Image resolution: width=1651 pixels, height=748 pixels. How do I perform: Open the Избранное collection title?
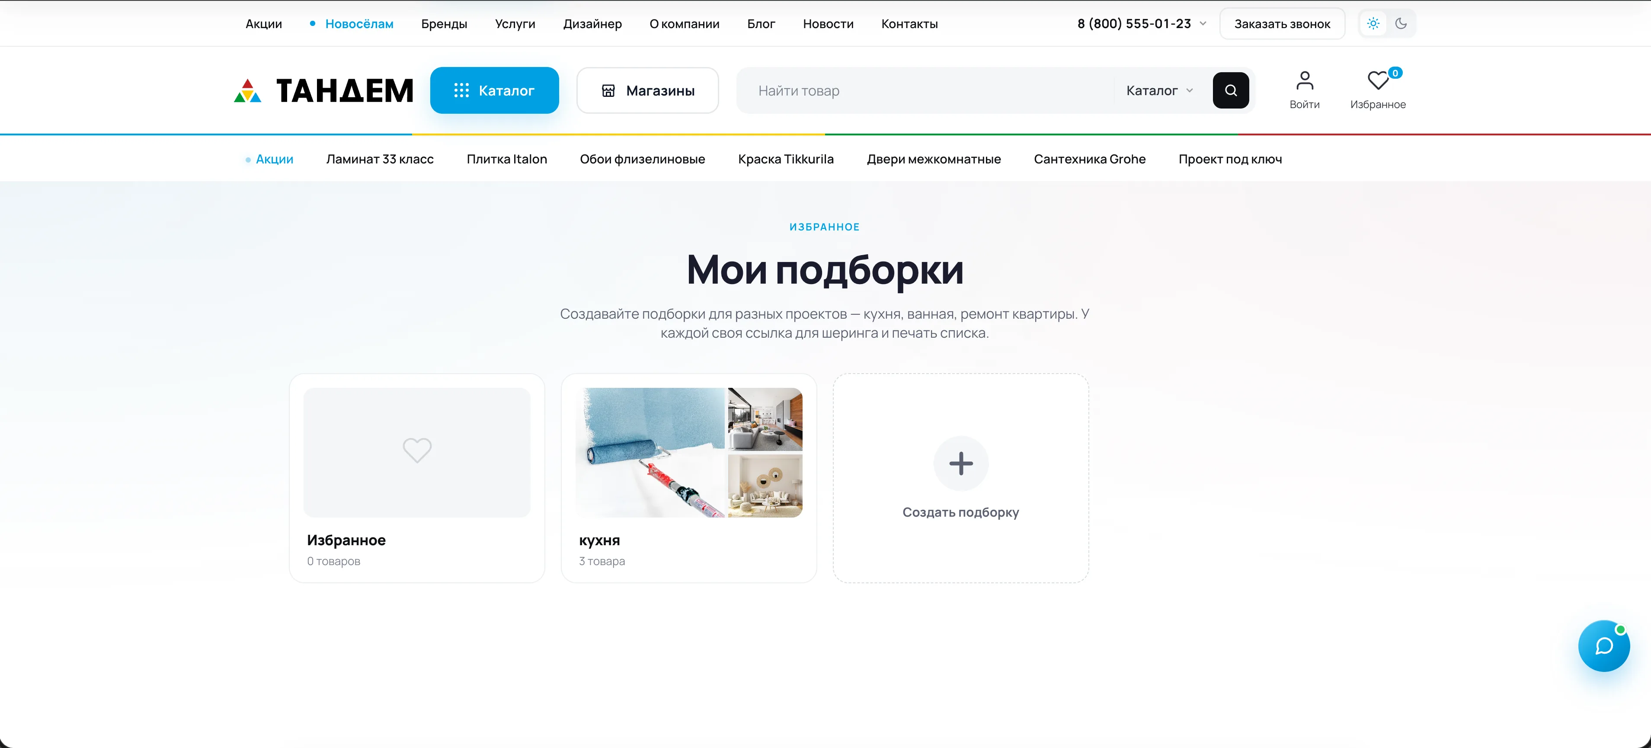(346, 540)
